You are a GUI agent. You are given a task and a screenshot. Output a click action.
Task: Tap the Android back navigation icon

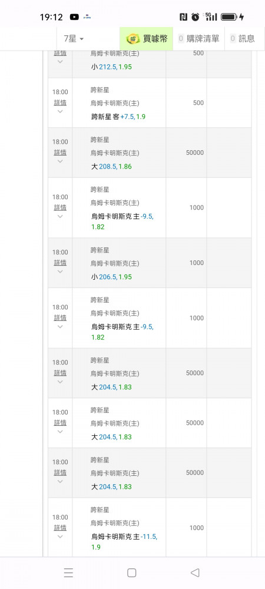(194, 573)
